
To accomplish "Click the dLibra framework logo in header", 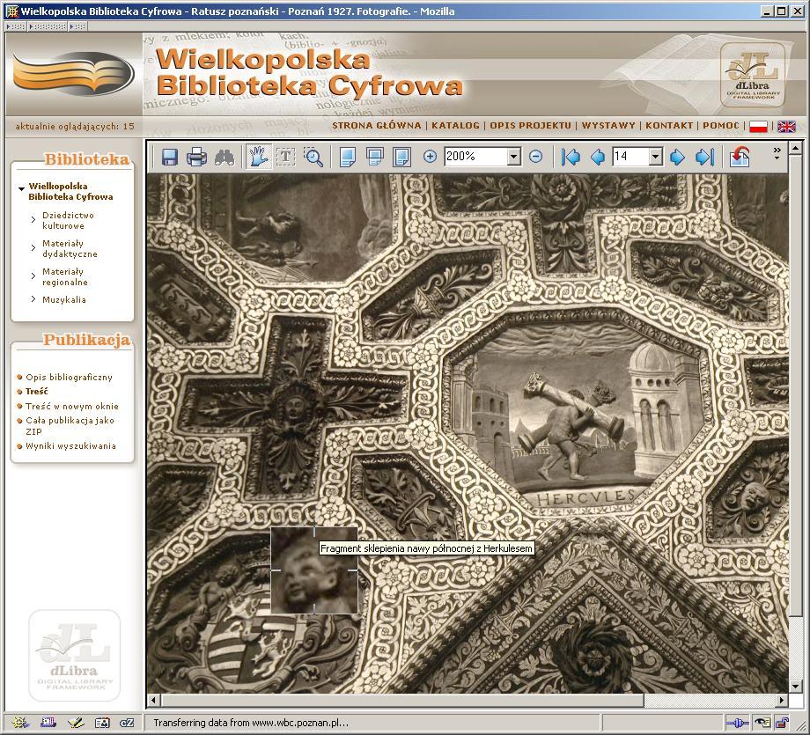I will (753, 76).
